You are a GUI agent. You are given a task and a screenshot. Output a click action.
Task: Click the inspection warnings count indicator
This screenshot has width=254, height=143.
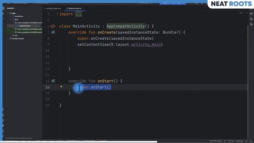pos(241,13)
